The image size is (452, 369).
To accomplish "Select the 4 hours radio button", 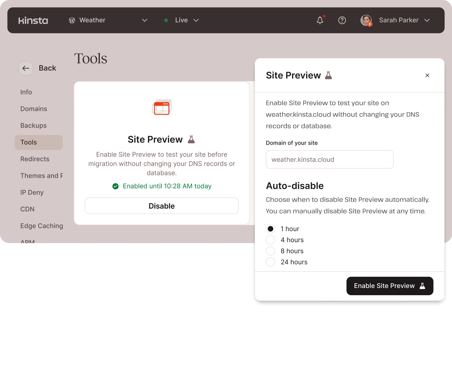I will pyautogui.click(x=270, y=240).
